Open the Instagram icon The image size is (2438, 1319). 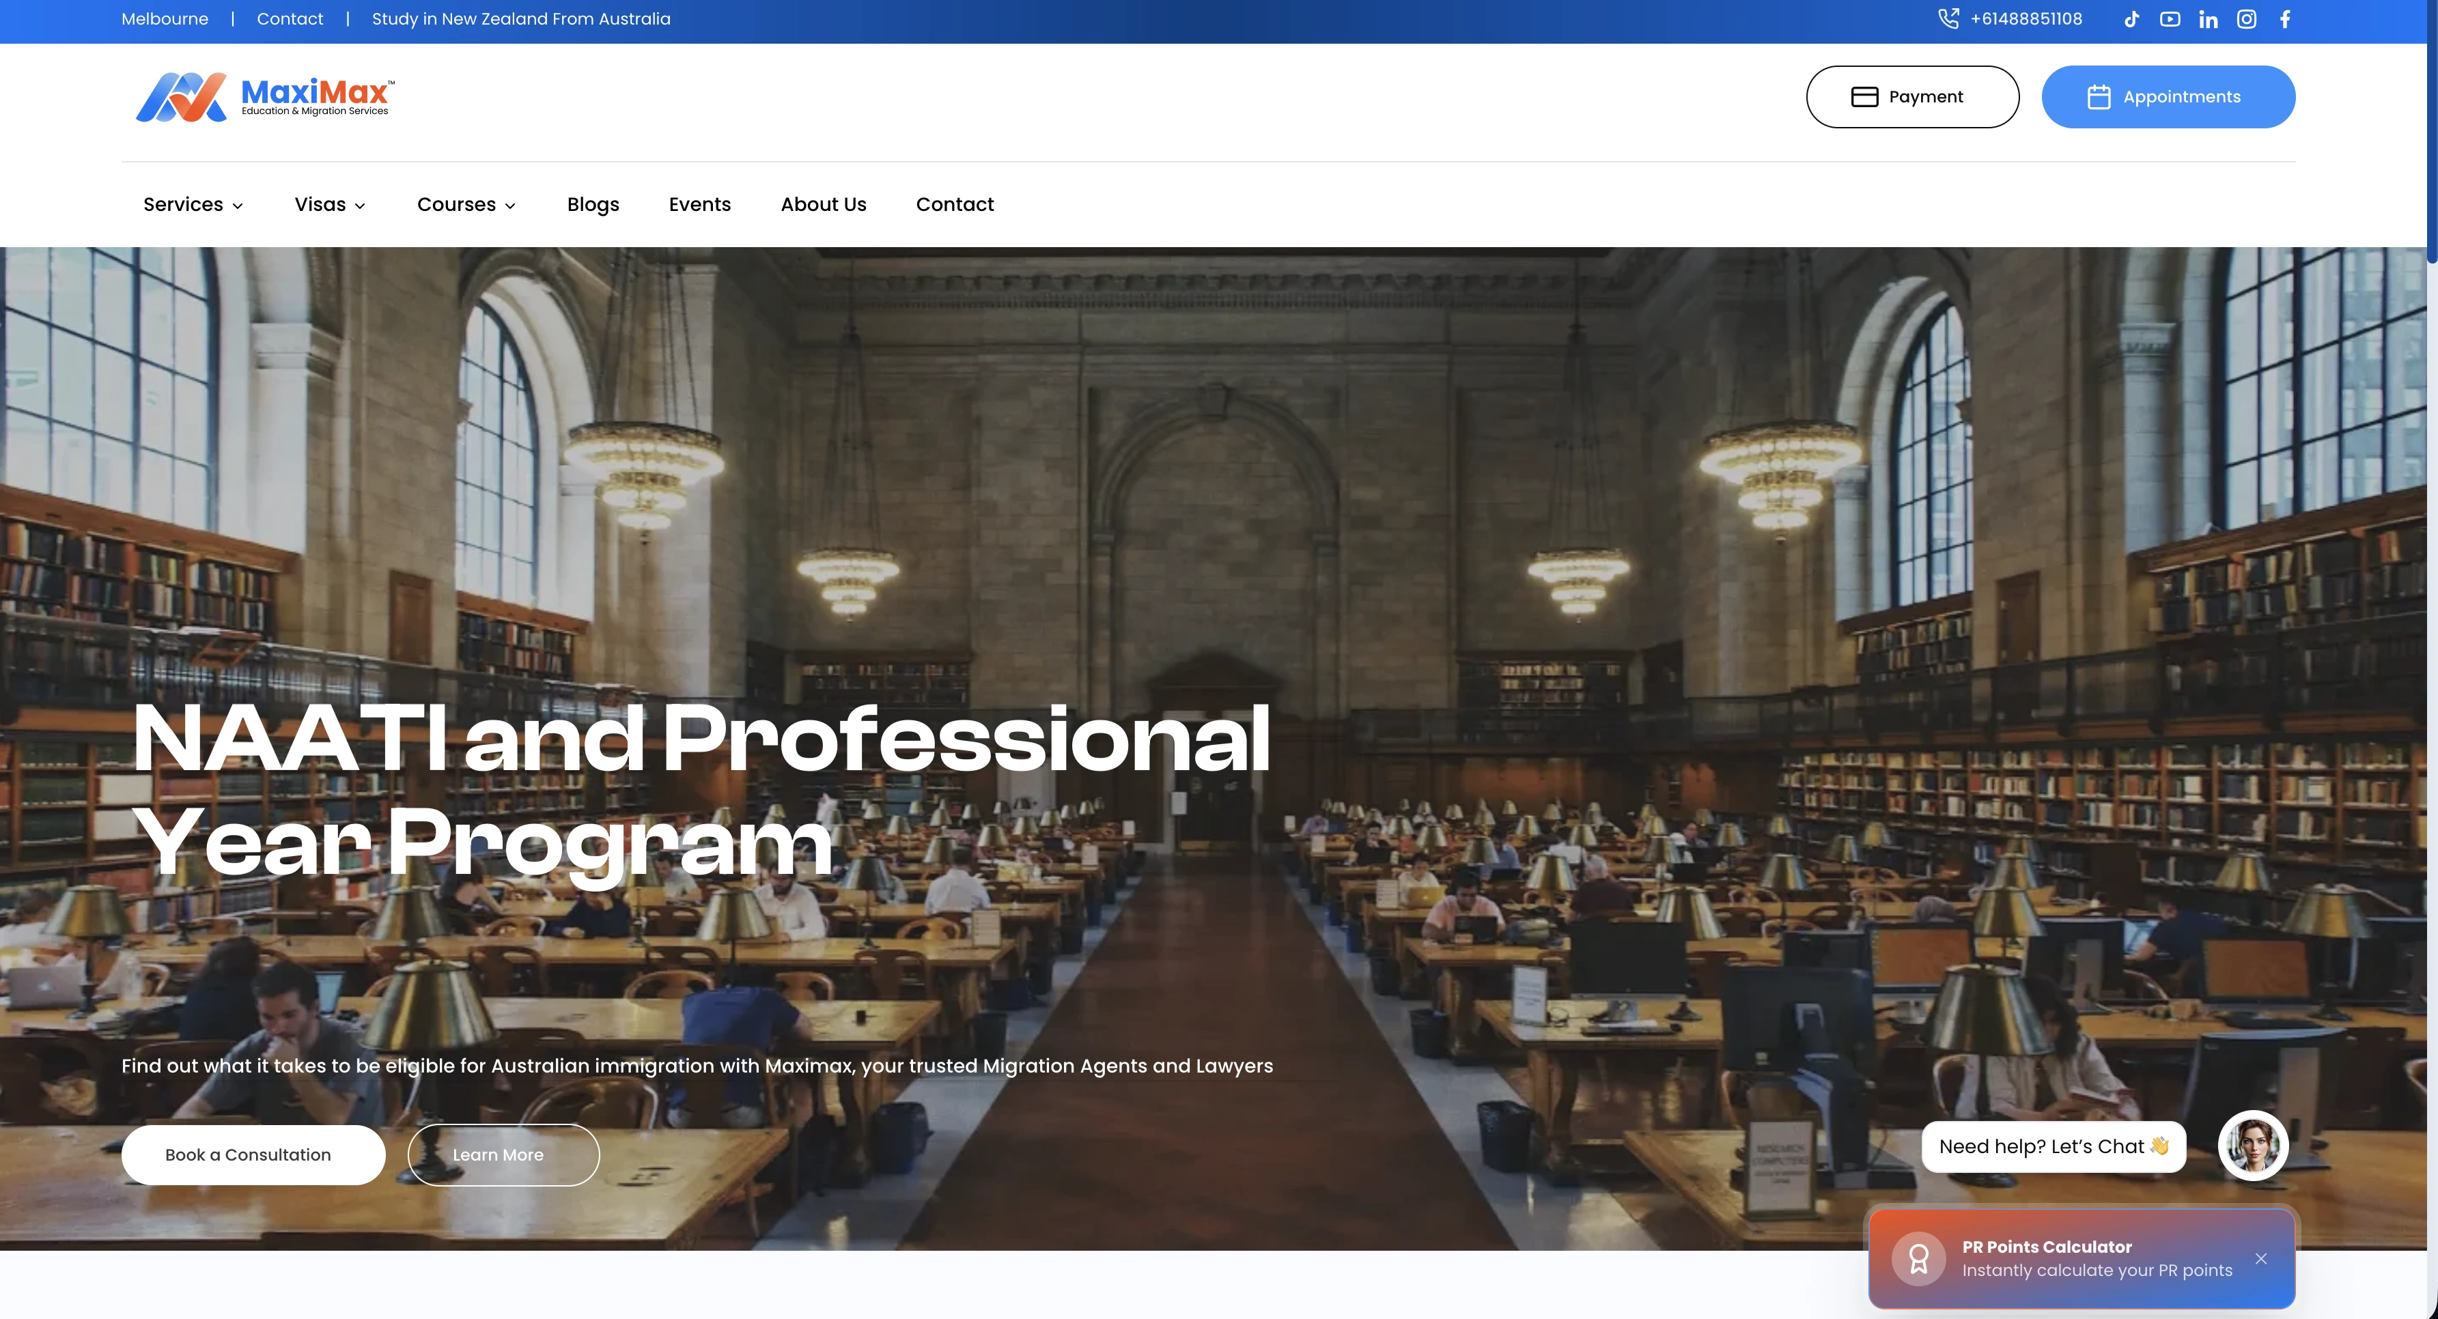pyautogui.click(x=2247, y=19)
